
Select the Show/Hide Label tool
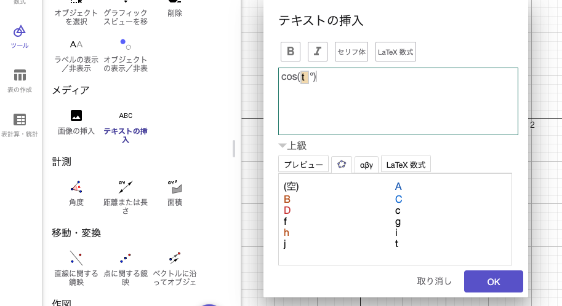(x=76, y=54)
